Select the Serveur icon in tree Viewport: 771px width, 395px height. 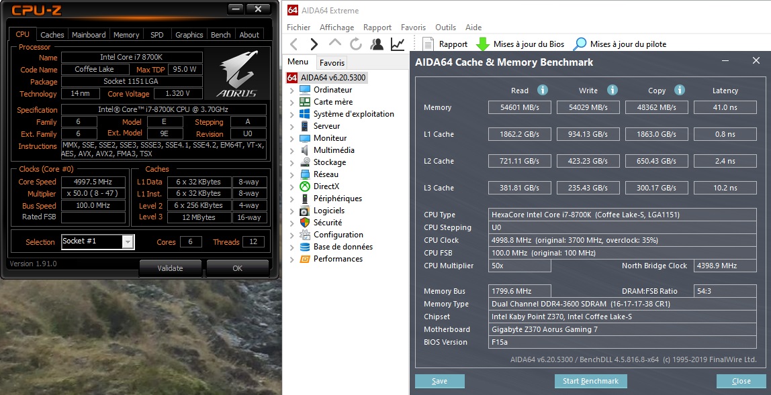pyautogui.click(x=305, y=126)
